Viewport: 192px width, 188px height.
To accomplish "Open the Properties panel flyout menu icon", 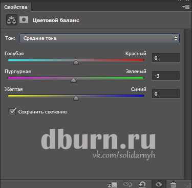I will coord(186,7).
